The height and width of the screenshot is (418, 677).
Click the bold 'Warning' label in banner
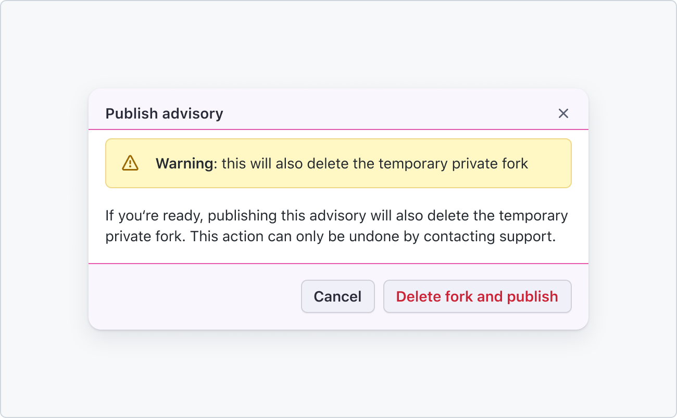click(185, 164)
